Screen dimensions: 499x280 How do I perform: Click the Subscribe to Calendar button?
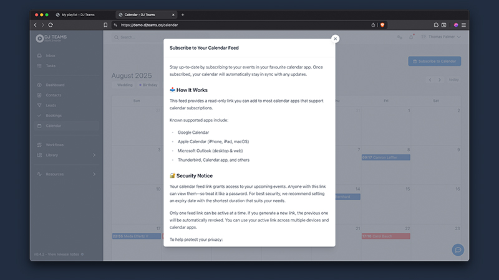pyautogui.click(x=435, y=61)
